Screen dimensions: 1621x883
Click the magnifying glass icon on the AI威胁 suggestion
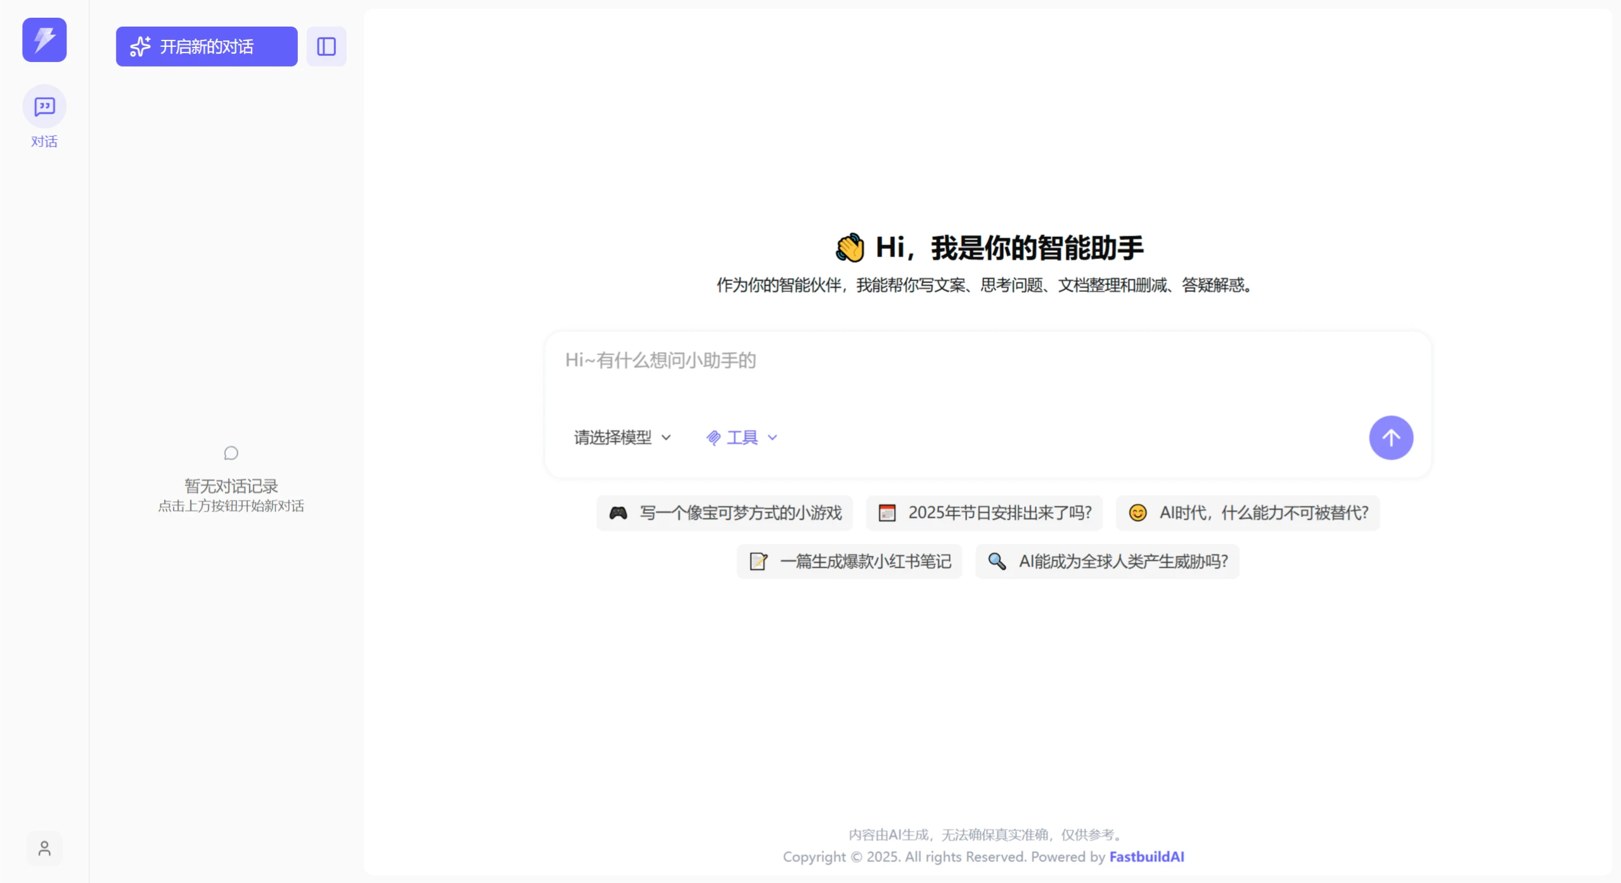pyautogui.click(x=997, y=561)
